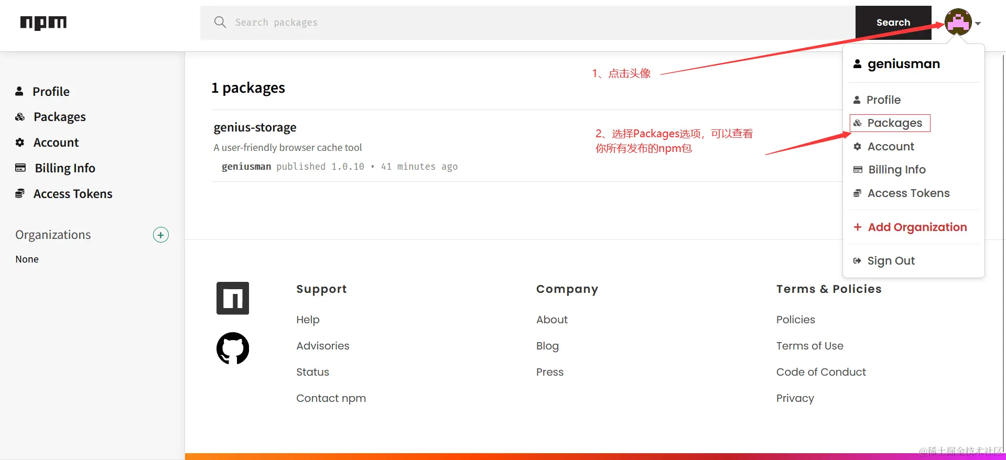Select geniusman username in the dropdown
The height and width of the screenshot is (460, 1006).
(904, 64)
